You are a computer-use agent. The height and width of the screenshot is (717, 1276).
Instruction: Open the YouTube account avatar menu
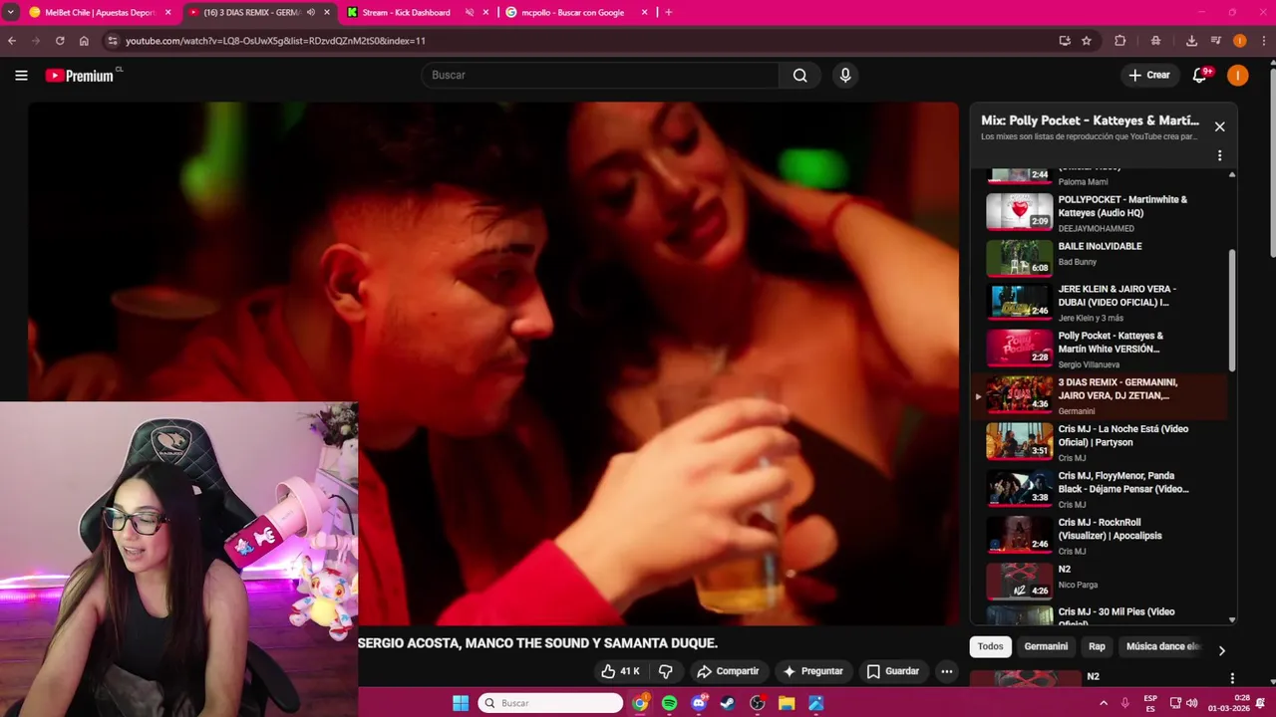[x=1237, y=76]
